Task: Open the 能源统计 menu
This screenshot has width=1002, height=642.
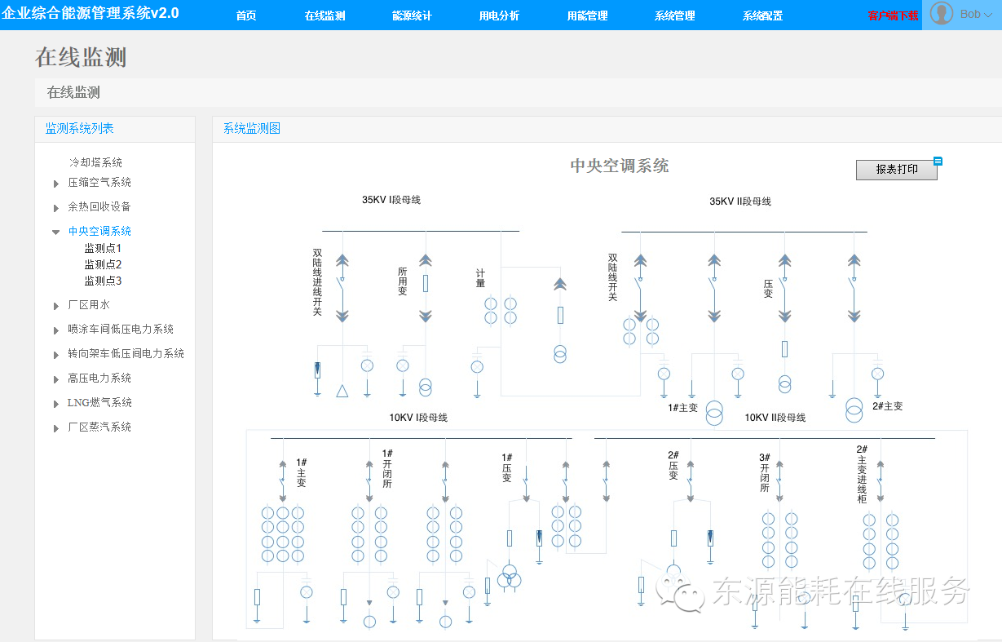Action: [x=412, y=15]
